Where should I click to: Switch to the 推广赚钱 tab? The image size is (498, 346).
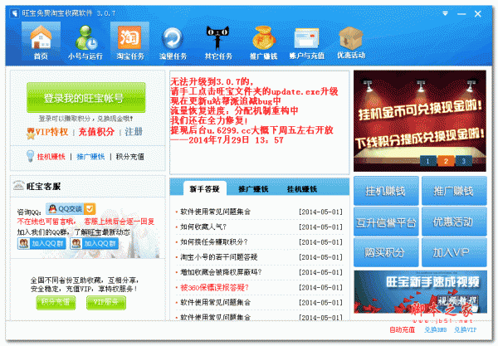pyautogui.click(x=253, y=189)
